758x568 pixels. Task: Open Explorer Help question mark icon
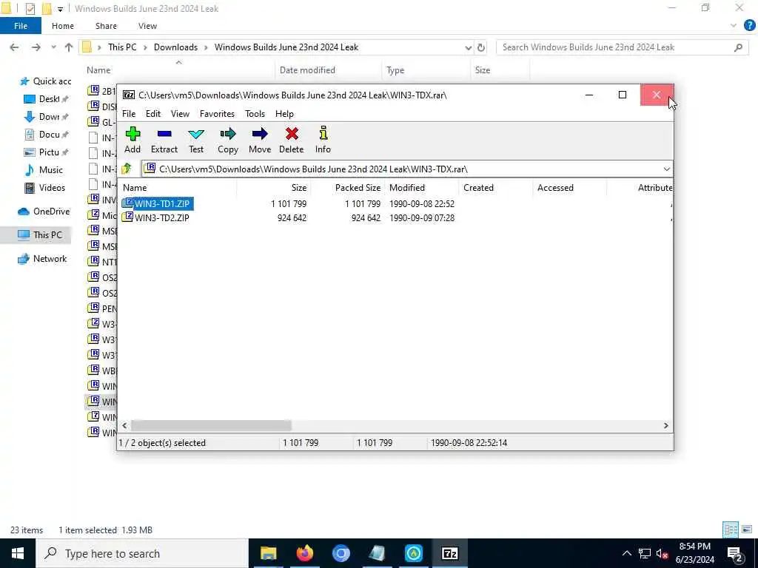point(749,26)
